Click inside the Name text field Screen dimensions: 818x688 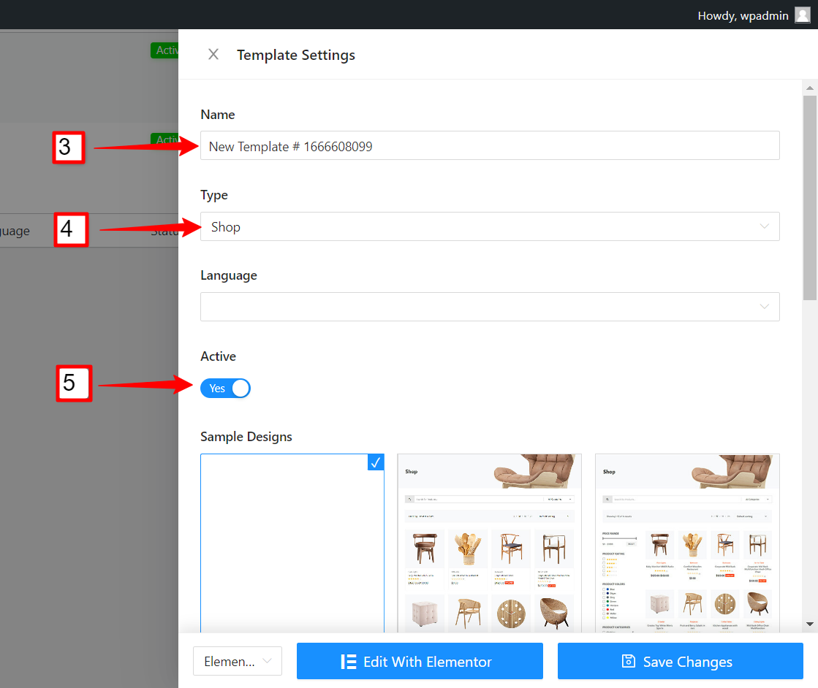tap(490, 145)
